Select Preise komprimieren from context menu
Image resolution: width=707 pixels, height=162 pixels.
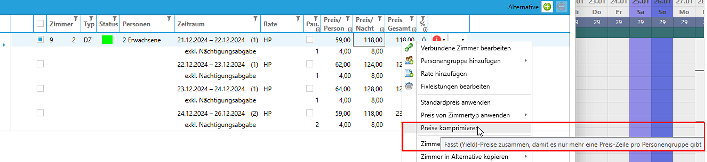[x=449, y=128]
